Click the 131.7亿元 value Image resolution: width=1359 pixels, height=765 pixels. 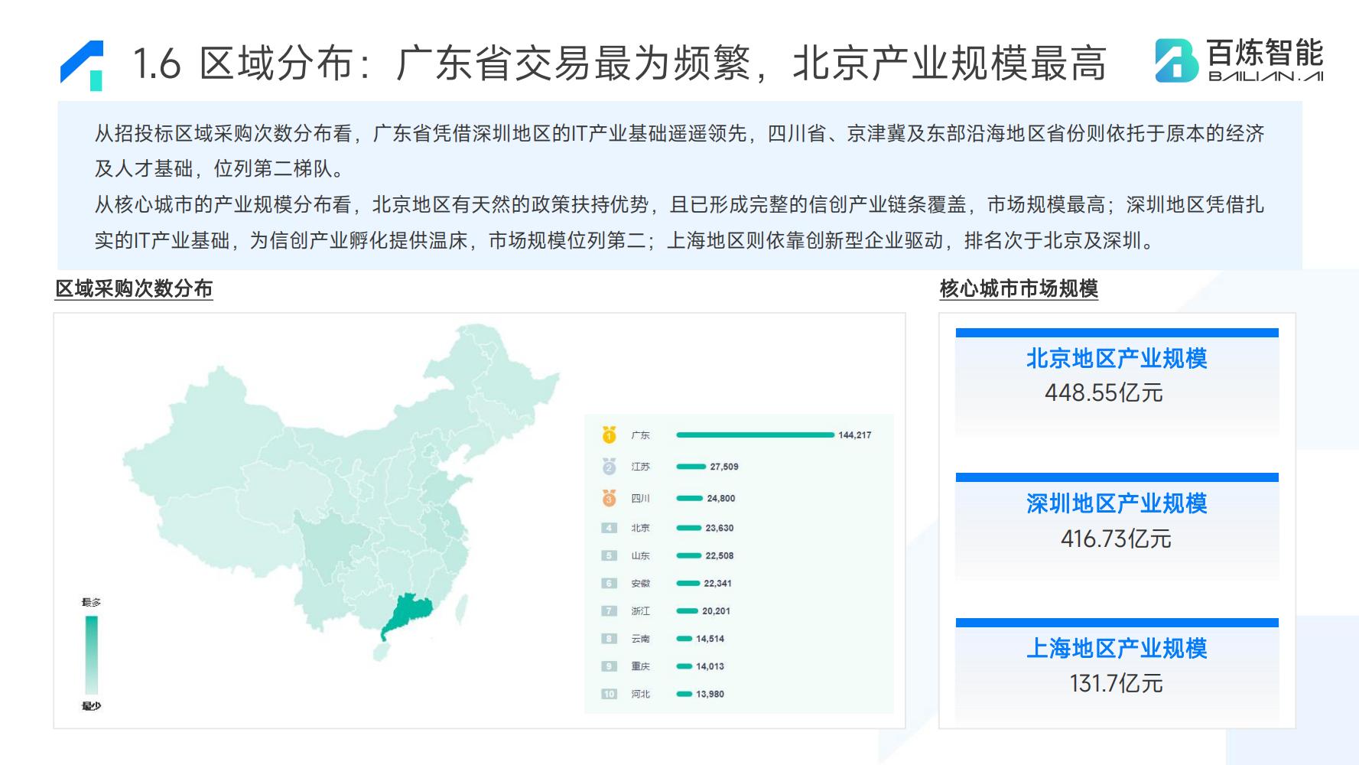coord(1117,683)
